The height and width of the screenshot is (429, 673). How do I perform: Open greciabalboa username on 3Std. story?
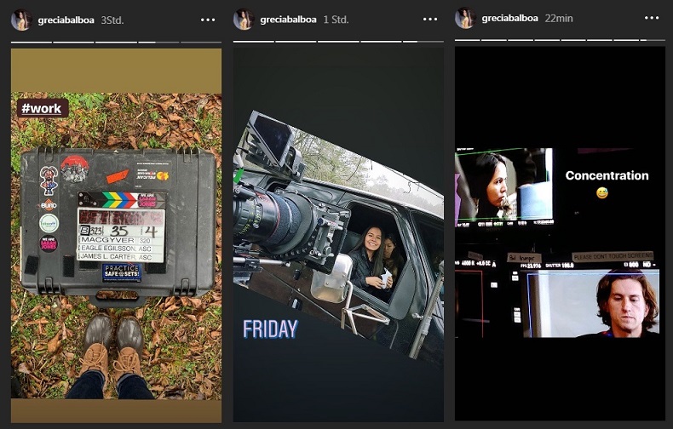point(66,20)
